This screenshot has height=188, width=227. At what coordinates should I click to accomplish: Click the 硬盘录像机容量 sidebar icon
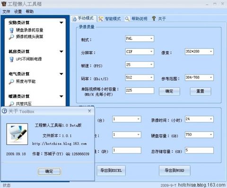11,30
